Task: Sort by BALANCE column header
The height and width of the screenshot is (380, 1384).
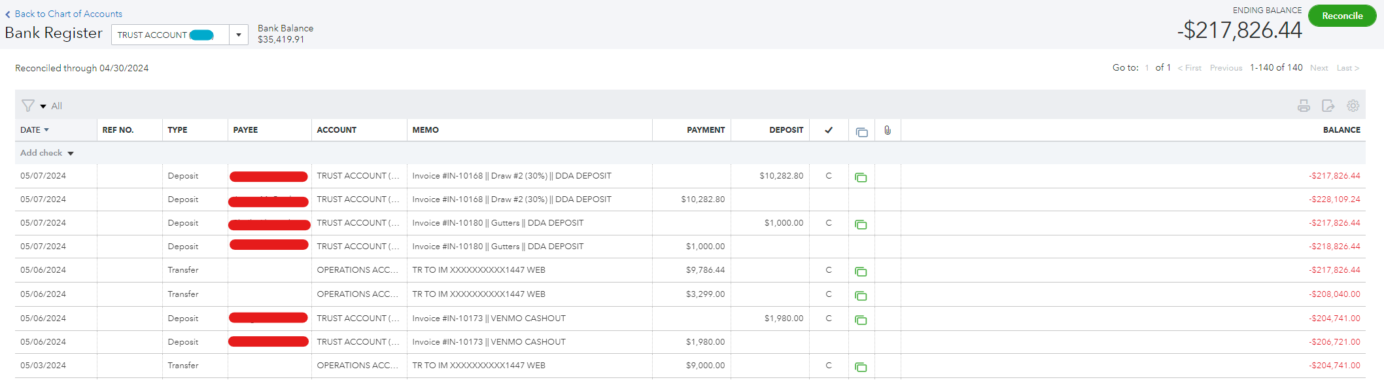Action: [1341, 130]
